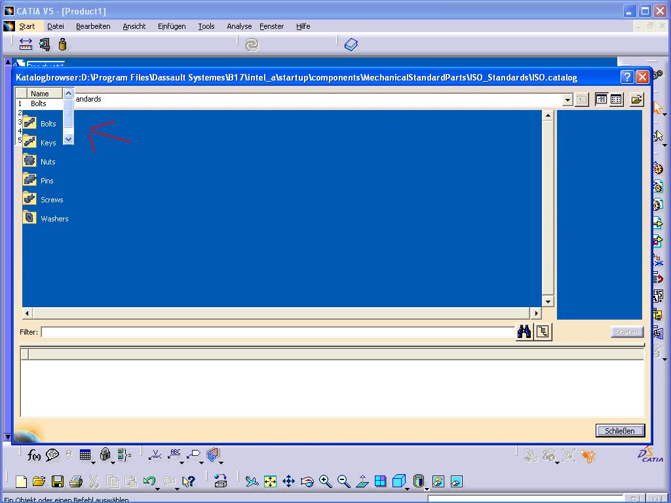Viewport: 671px width, 503px height.
Task: Click catalog list horizontal scrollbar right arrow
Action: point(536,313)
